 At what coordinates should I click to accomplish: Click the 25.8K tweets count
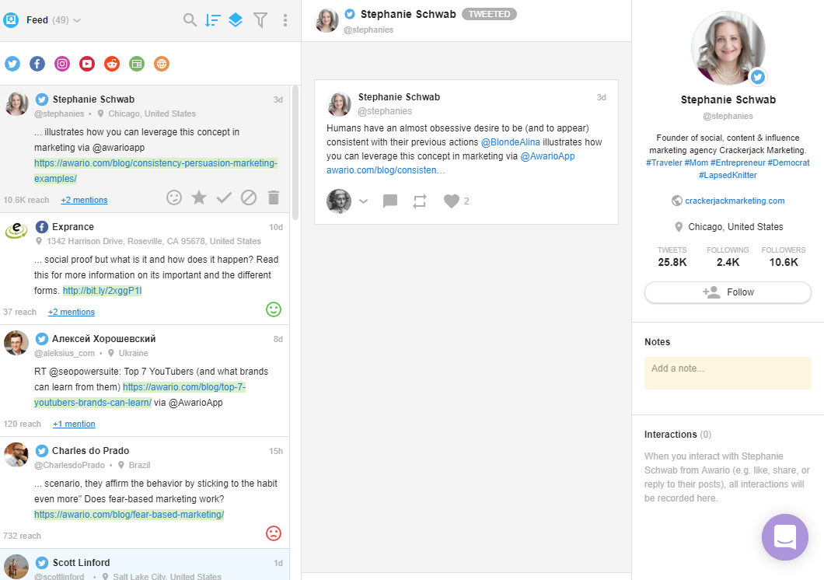point(672,262)
